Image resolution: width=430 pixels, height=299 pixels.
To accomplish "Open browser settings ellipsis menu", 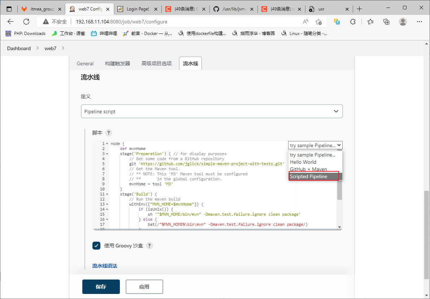I will (419, 22).
